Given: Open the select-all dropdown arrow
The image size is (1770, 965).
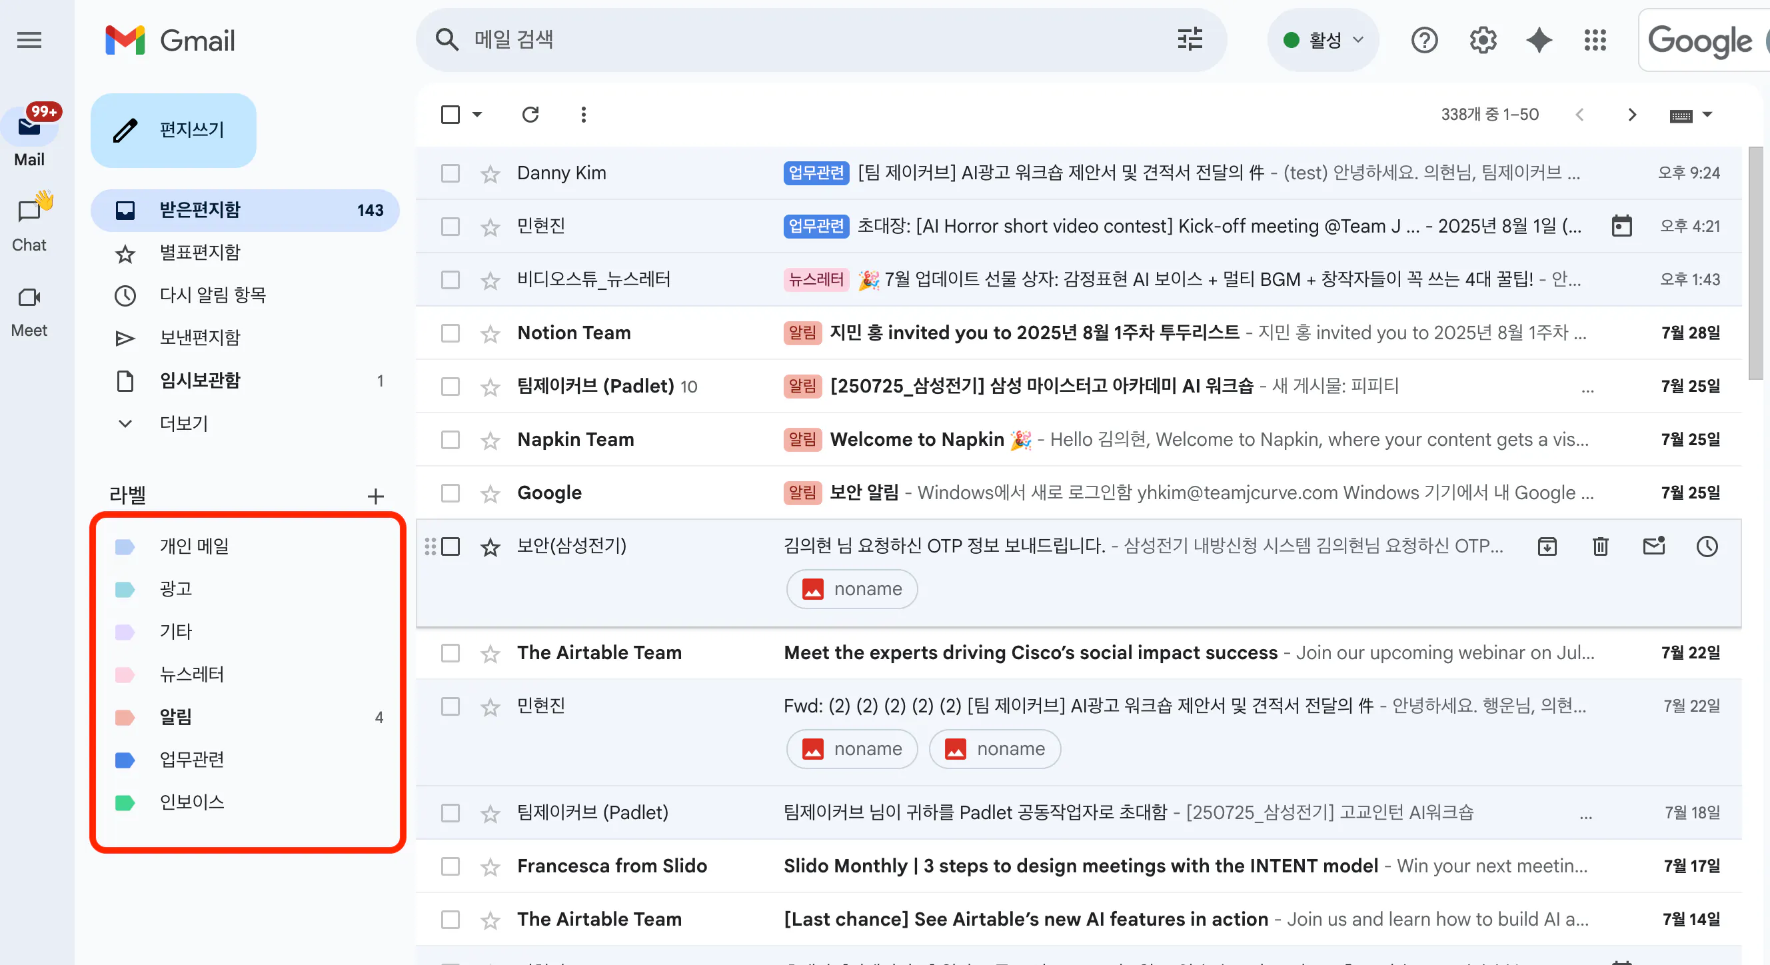Looking at the screenshot, I should pos(477,114).
